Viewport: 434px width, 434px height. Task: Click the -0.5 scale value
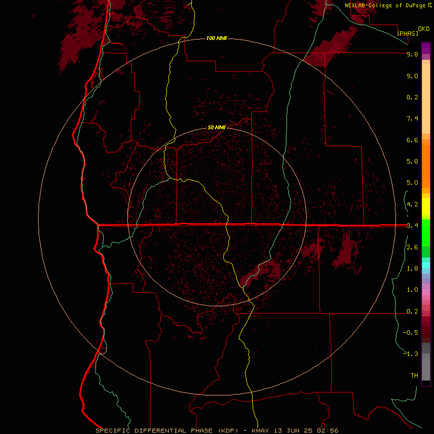(410, 333)
